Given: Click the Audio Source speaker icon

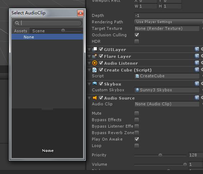Looking at the screenshot, I should 95,98.
